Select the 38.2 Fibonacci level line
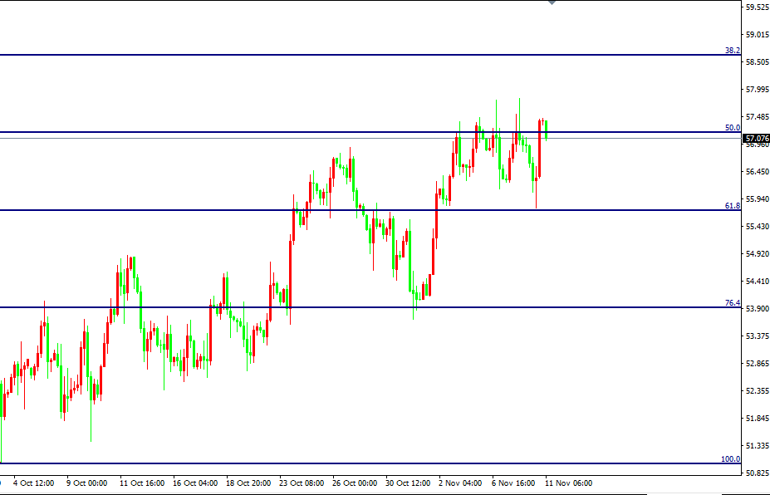 (365, 55)
